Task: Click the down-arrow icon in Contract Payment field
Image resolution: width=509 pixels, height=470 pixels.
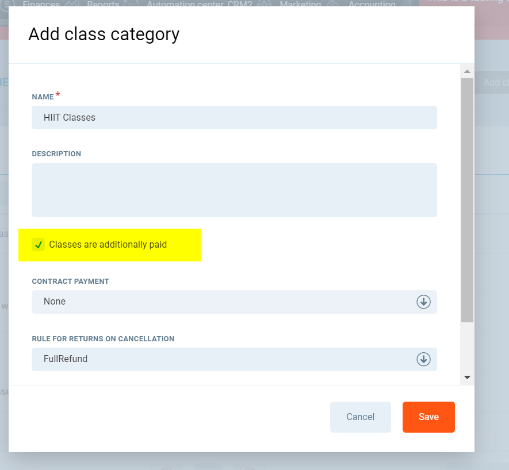Action: (x=423, y=302)
